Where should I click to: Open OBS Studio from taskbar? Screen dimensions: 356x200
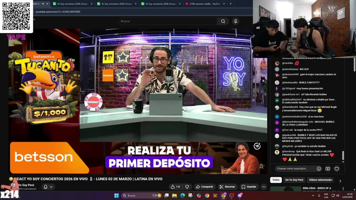click(x=231, y=196)
